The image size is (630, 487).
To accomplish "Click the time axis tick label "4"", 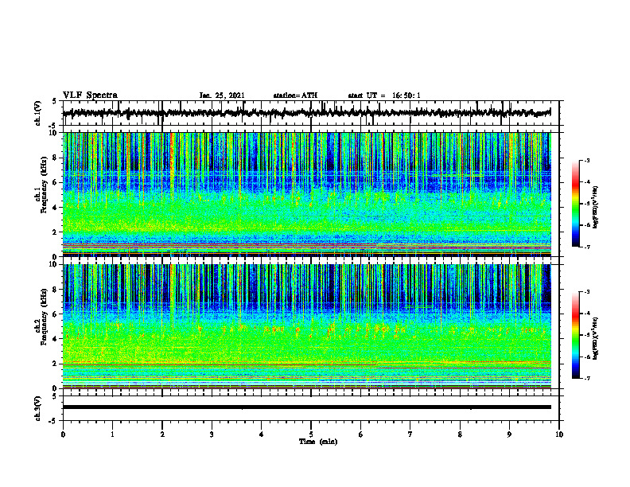I will [x=262, y=434].
